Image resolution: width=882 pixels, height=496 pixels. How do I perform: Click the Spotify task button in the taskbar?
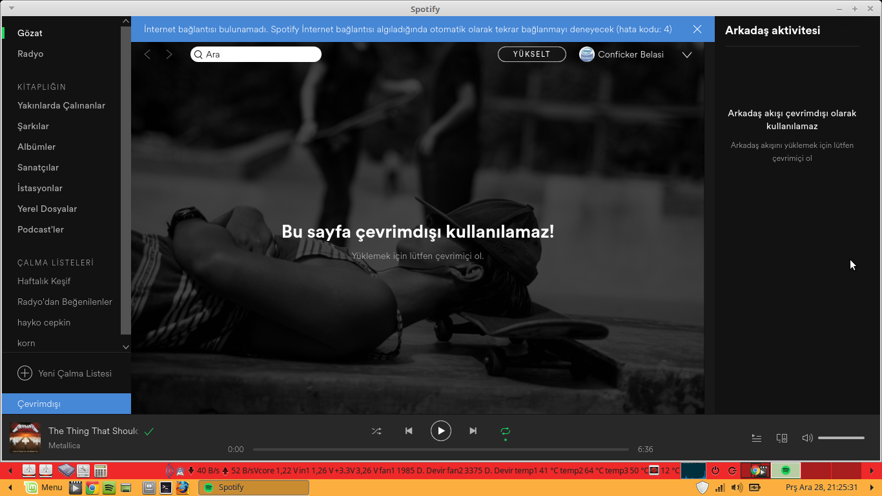tap(254, 488)
